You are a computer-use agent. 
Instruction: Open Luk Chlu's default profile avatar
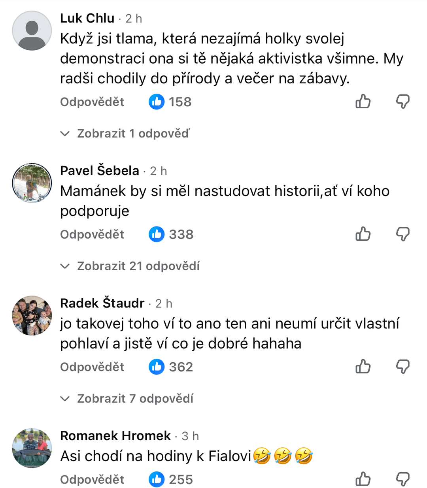tap(32, 31)
